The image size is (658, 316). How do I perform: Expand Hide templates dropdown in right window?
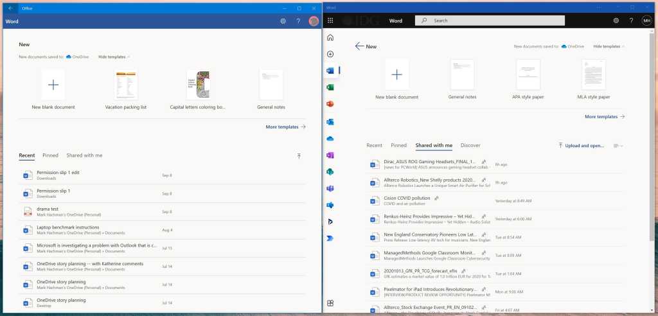(x=609, y=47)
